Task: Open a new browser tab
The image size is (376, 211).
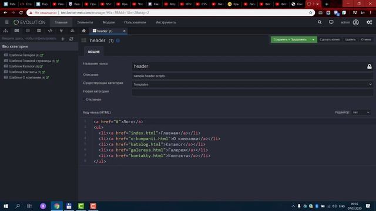Action: (x=327, y=4)
